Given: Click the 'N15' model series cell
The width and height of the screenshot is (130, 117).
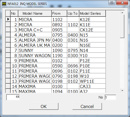Looking at the screenshot, I should coord(92,35).
